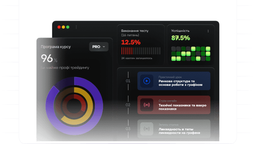The height and width of the screenshot is (144, 256).
Task: Click the yellow window minimize dot
Action: click(x=63, y=27)
